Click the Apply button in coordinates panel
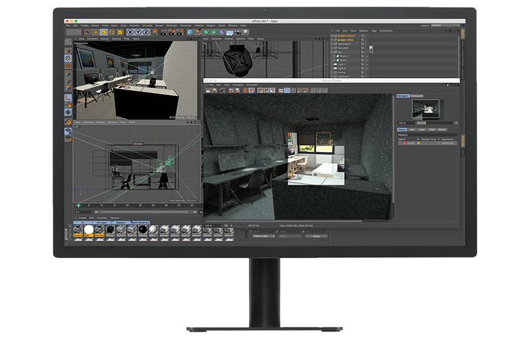The image size is (529, 337). 315,236
